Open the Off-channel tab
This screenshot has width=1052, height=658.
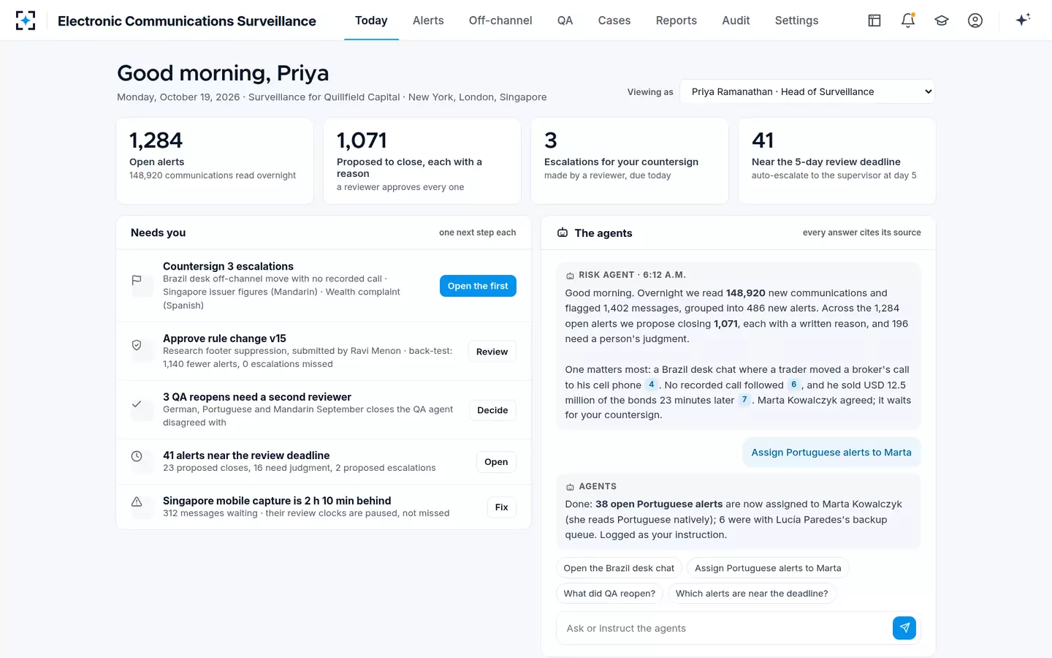pos(500,20)
